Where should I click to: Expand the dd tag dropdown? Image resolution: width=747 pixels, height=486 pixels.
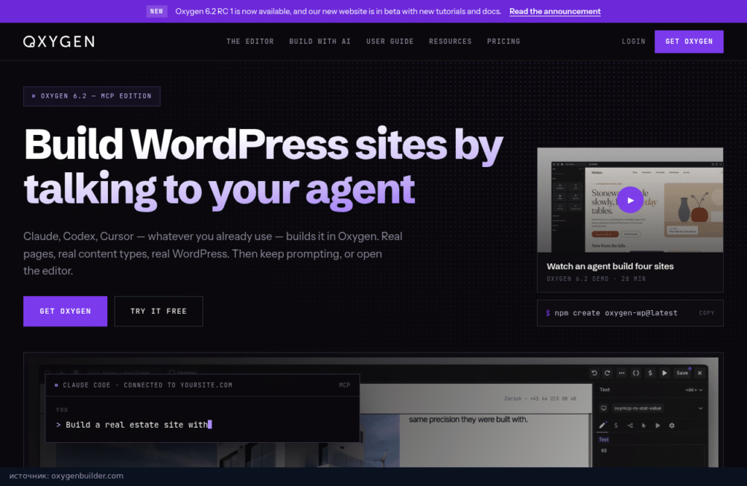[694, 390]
